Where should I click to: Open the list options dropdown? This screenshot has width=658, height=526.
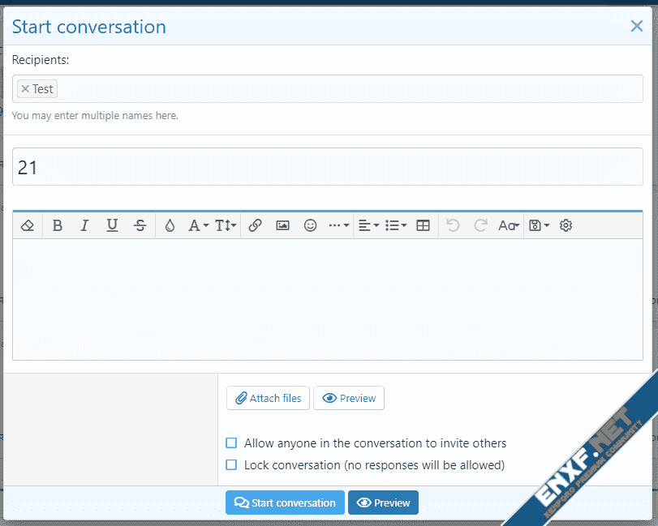click(396, 226)
